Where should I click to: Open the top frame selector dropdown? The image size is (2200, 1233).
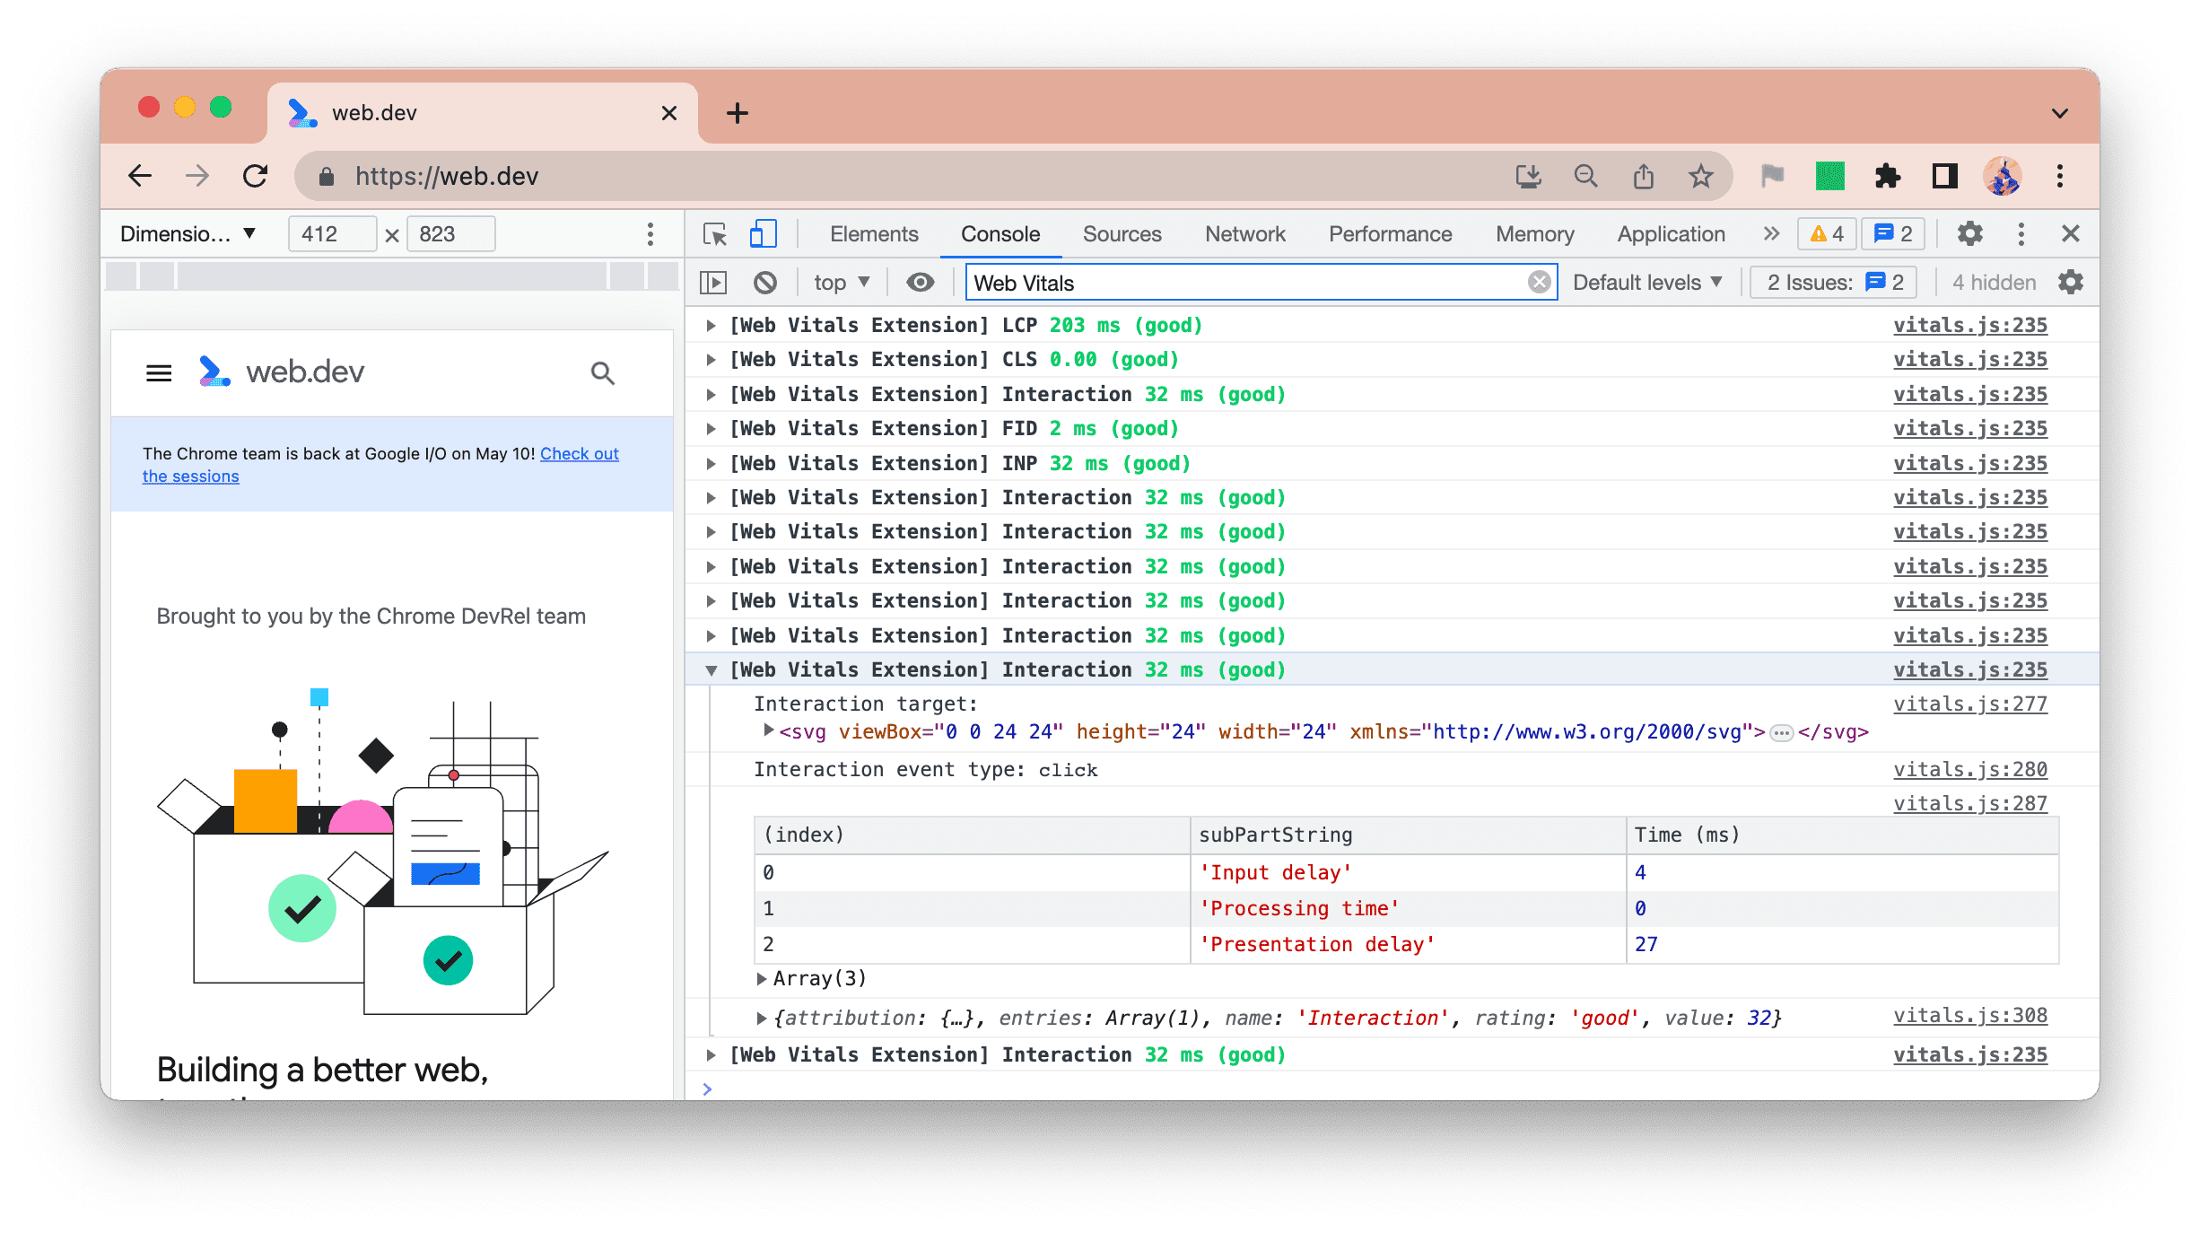(842, 283)
